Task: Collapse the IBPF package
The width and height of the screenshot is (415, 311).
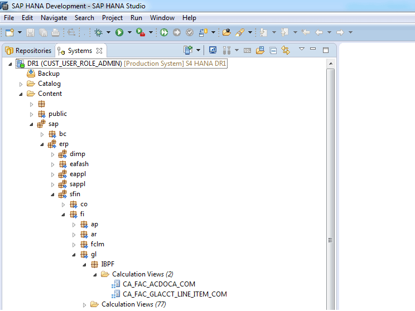Action: pyautogui.click(x=84, y=265)
